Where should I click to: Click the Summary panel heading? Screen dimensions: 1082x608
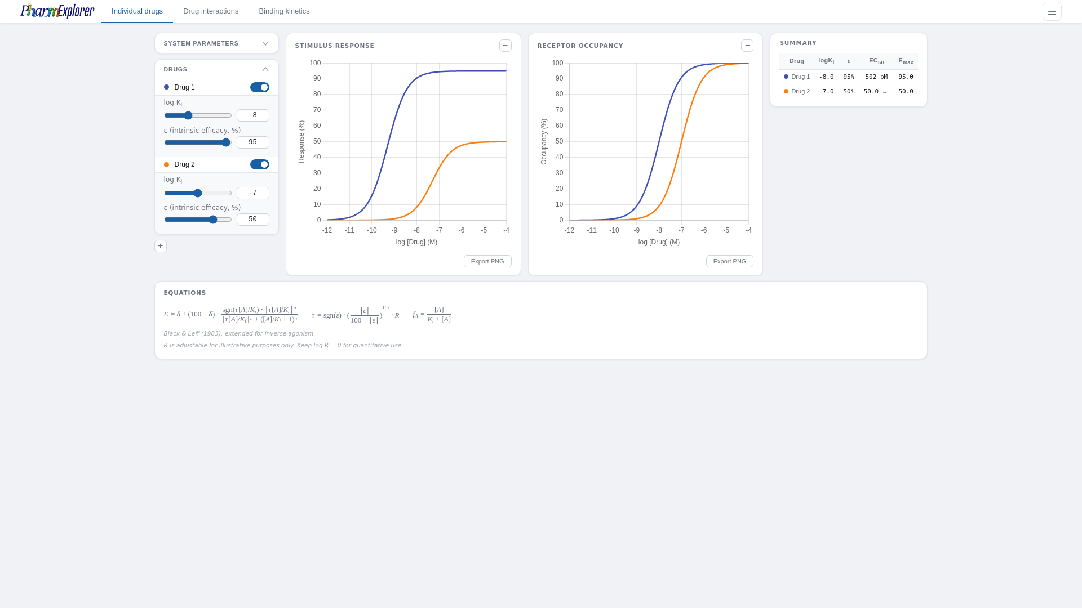click(x=798, y=43)
